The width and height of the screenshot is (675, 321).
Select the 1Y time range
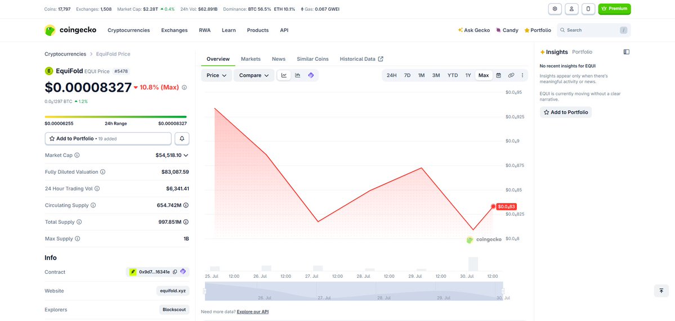click(x=468, y=75)
